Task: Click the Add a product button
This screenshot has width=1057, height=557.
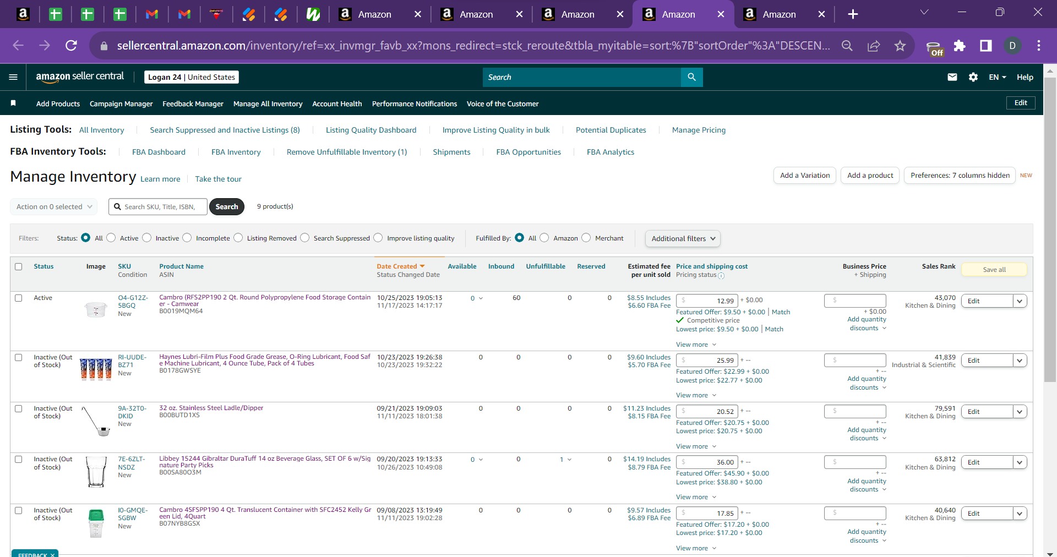Action: click(870, 176)
